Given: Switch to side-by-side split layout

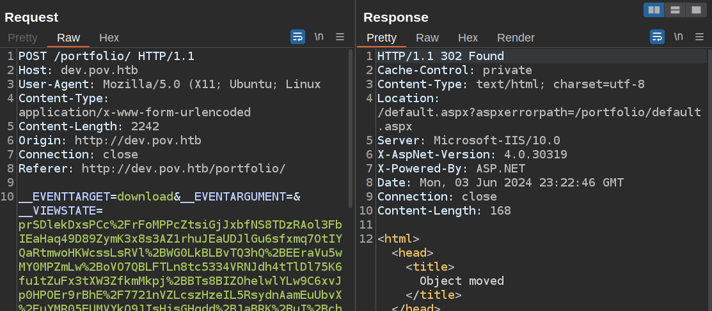Looking at the screenshot, I should click(x=654, y=10).
